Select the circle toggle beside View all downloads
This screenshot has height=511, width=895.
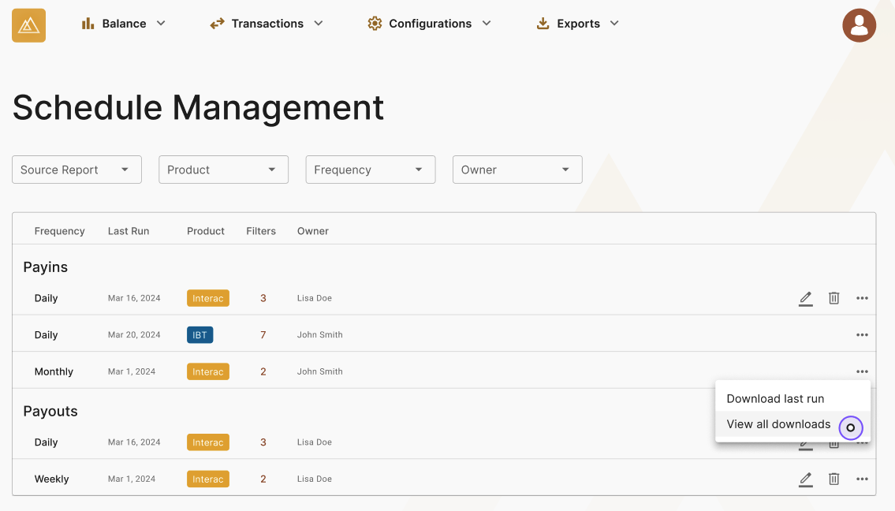click(851, 428)
